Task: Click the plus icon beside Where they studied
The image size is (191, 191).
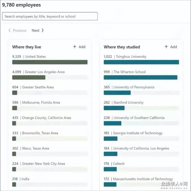Action: coord(166,47)
